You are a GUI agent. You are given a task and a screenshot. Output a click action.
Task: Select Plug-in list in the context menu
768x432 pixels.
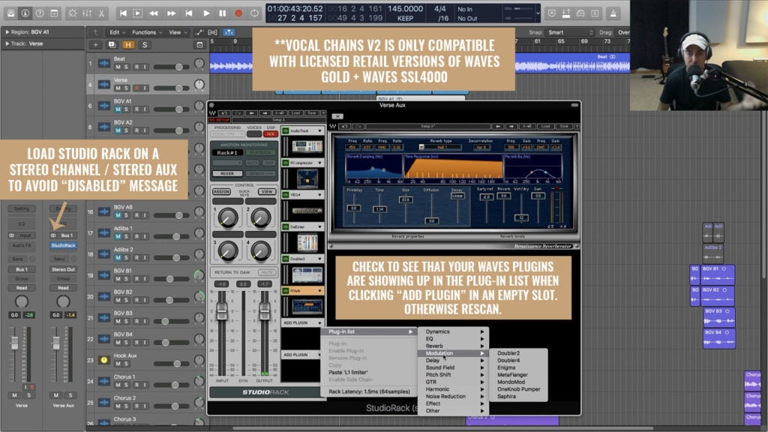(x=370, y=331)
